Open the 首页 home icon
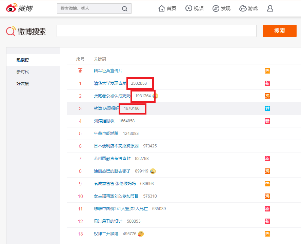The height and width of the screenshot is (244, 301). [162, 8]
